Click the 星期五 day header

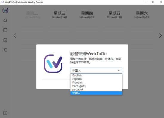[x=114, y=13]
